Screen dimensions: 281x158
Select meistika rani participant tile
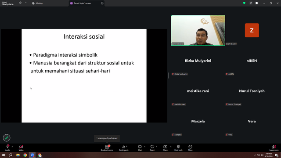click(x=198, y=91)
